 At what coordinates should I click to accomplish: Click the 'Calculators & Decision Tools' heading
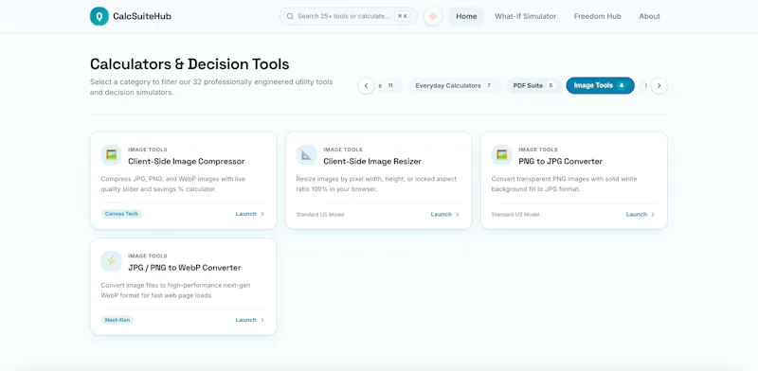click(x=189, y=63)
